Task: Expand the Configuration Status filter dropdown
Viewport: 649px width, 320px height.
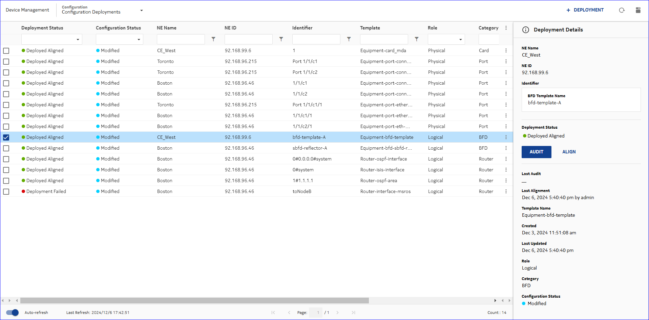Action: pyautogui.click(x=139, y=40)
